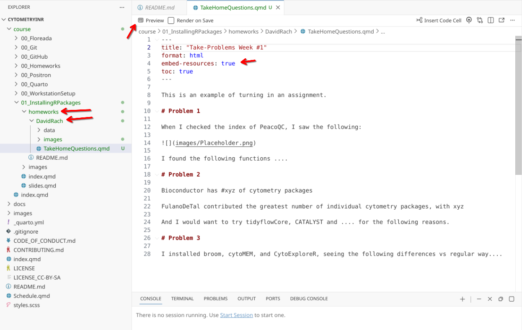Enable the Render on Save checkbox

(x=171, y=21)
